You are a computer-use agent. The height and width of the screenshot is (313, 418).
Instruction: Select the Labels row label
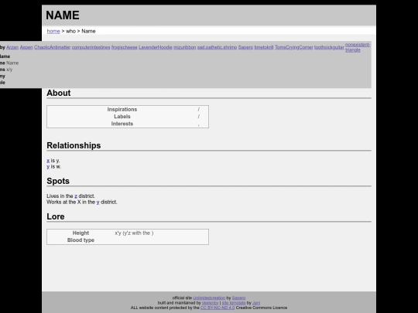122,117
